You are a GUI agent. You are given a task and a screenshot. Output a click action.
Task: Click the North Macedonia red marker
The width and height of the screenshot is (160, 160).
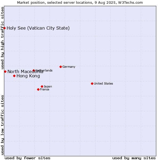pos(5,72)
